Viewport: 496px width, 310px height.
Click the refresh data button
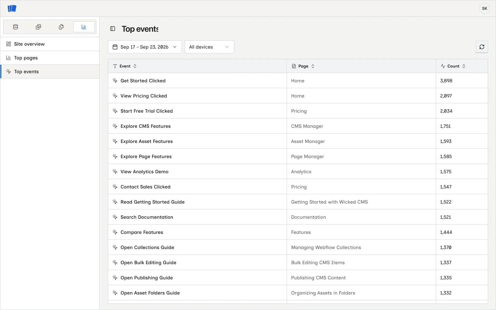[x=482, y=47]
